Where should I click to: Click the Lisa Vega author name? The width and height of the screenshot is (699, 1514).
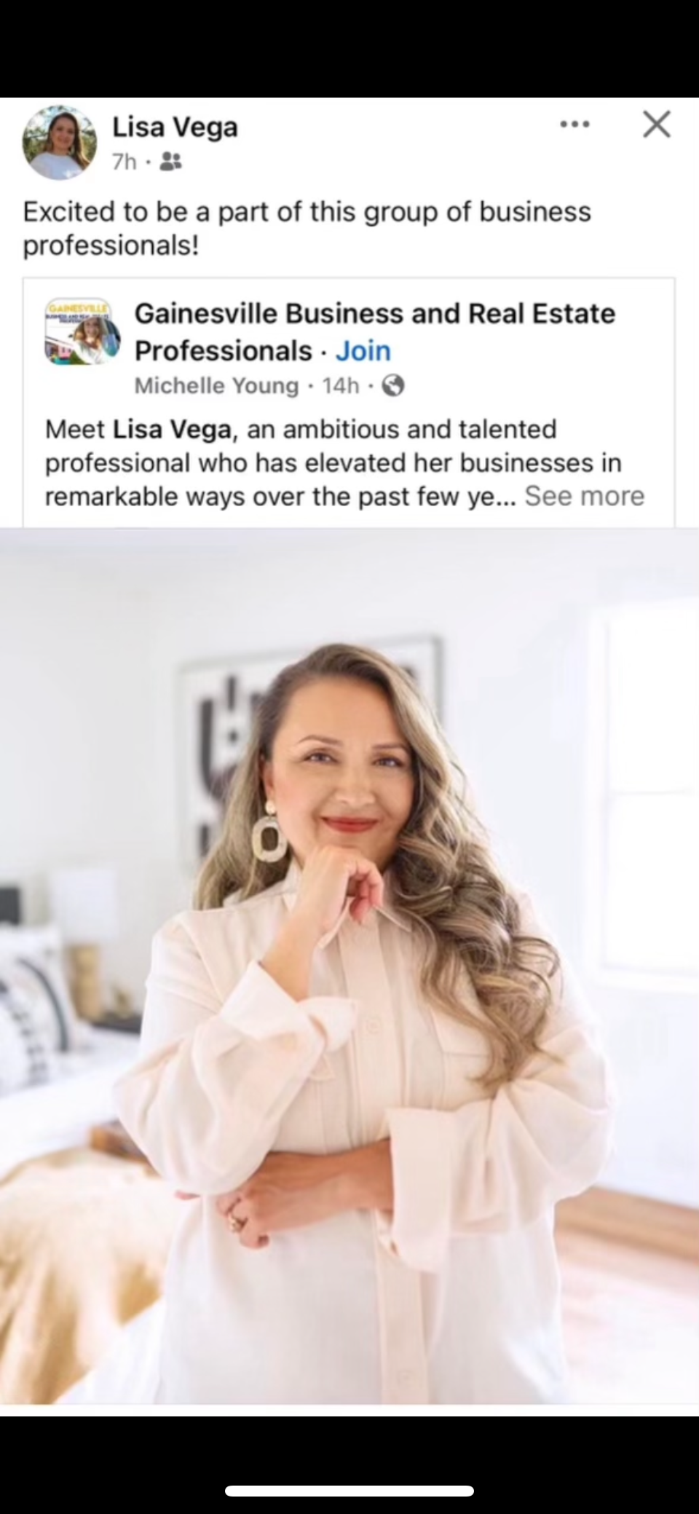[x=175, y=127]
